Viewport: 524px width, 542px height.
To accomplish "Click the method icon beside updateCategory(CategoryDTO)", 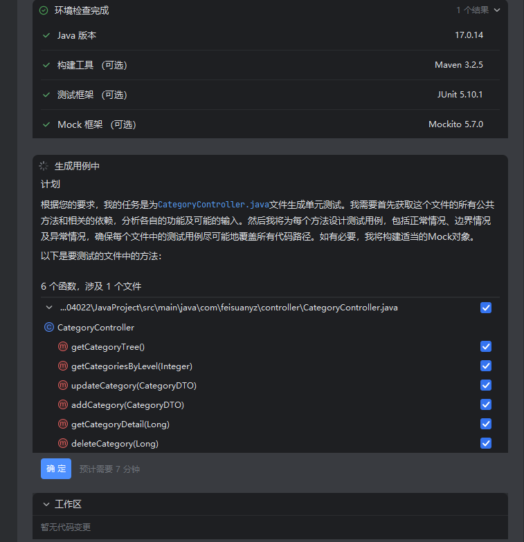I will point(63,385).
